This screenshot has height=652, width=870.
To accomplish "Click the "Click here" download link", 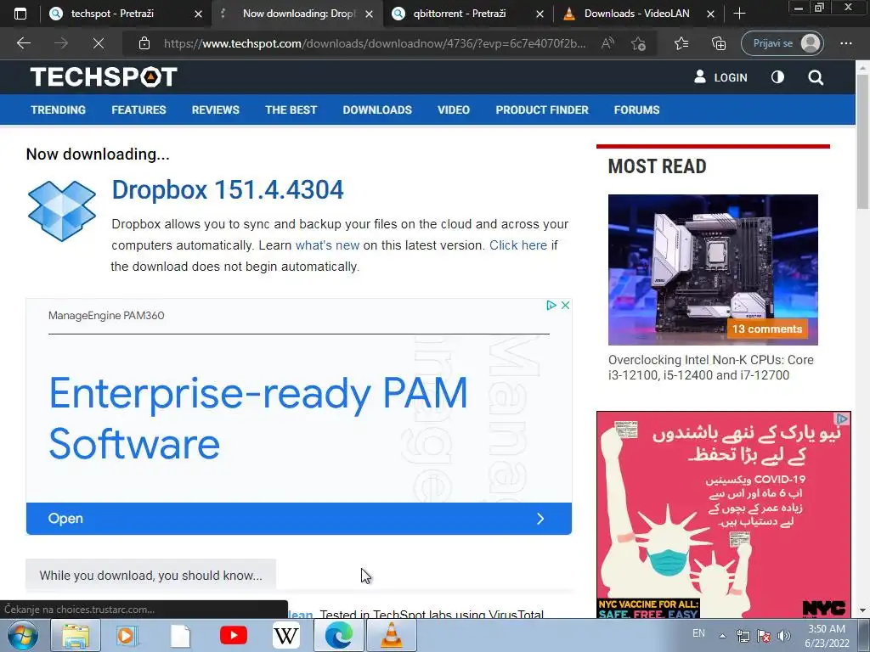I will 518,245.
